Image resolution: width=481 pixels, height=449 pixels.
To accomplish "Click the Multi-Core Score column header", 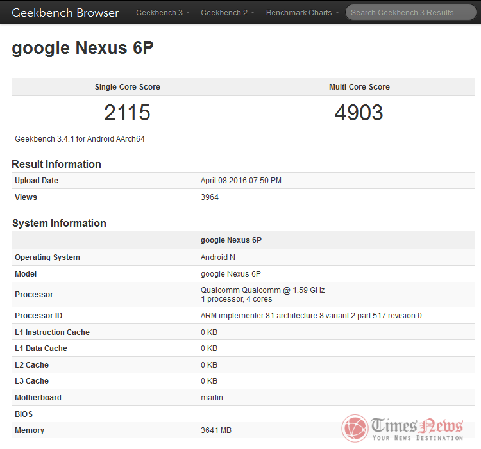I will pyautogui.click(x=359, y=87).
